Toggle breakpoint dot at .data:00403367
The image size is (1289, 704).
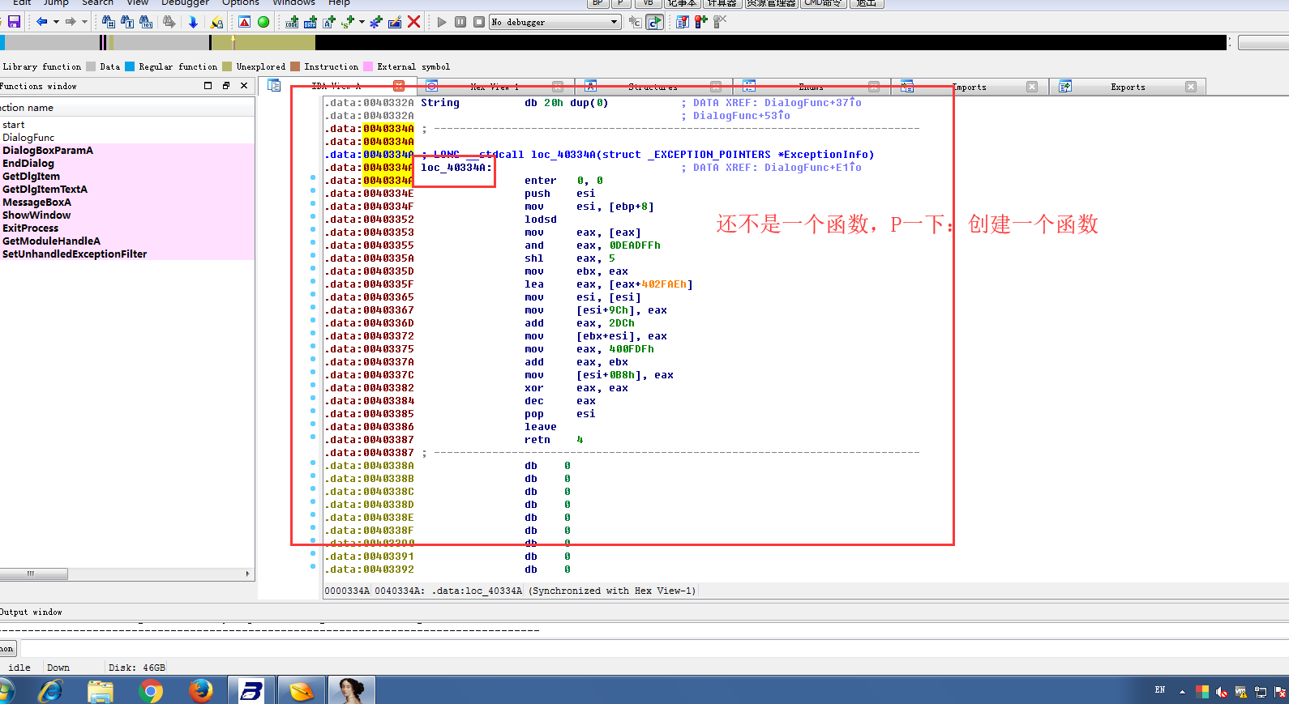(313, 307)
